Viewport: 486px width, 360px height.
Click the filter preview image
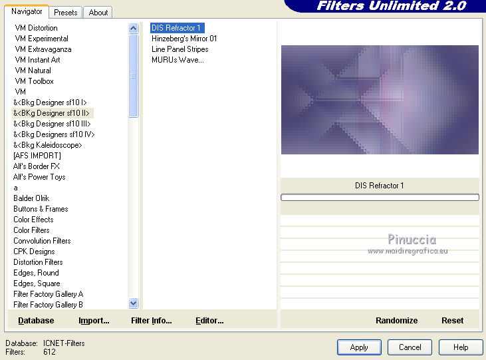click(380, 100)
